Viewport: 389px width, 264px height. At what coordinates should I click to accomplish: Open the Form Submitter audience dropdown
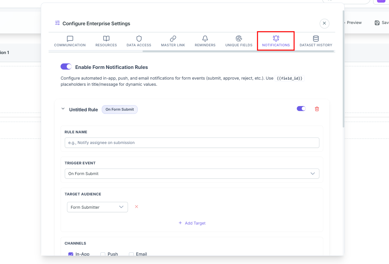pyautogui.click(x=97, y=207)
